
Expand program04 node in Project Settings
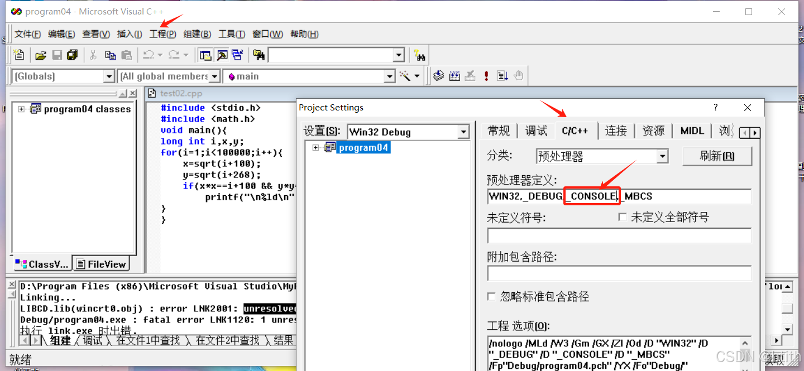(316, 147)
